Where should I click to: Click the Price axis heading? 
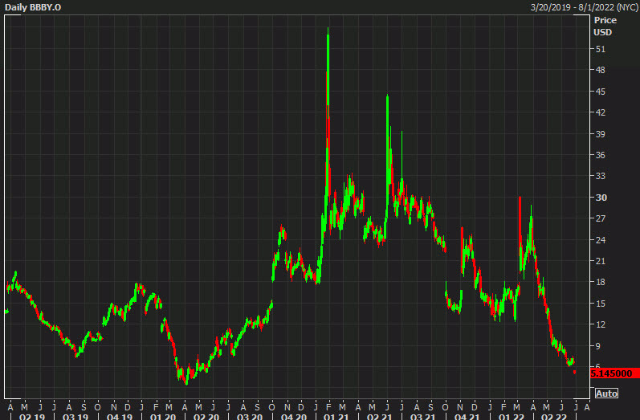click(605, 20)
